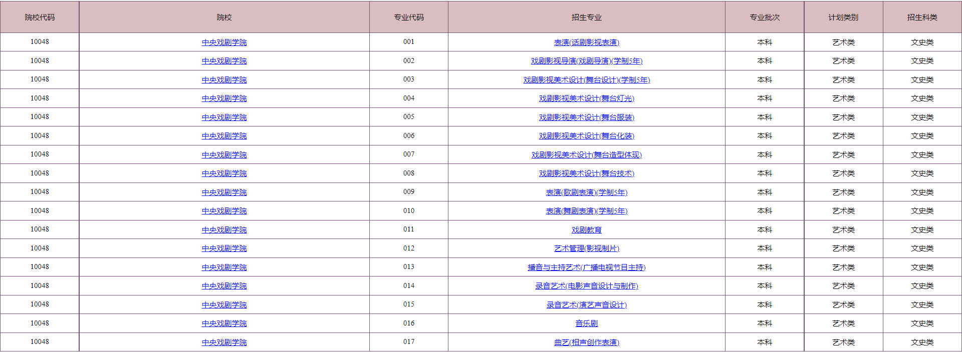Click 中央戏剧学院 link in row 016
Image resolution: width=962 pixels, height=354 pixels.
[x=224, y=323]
